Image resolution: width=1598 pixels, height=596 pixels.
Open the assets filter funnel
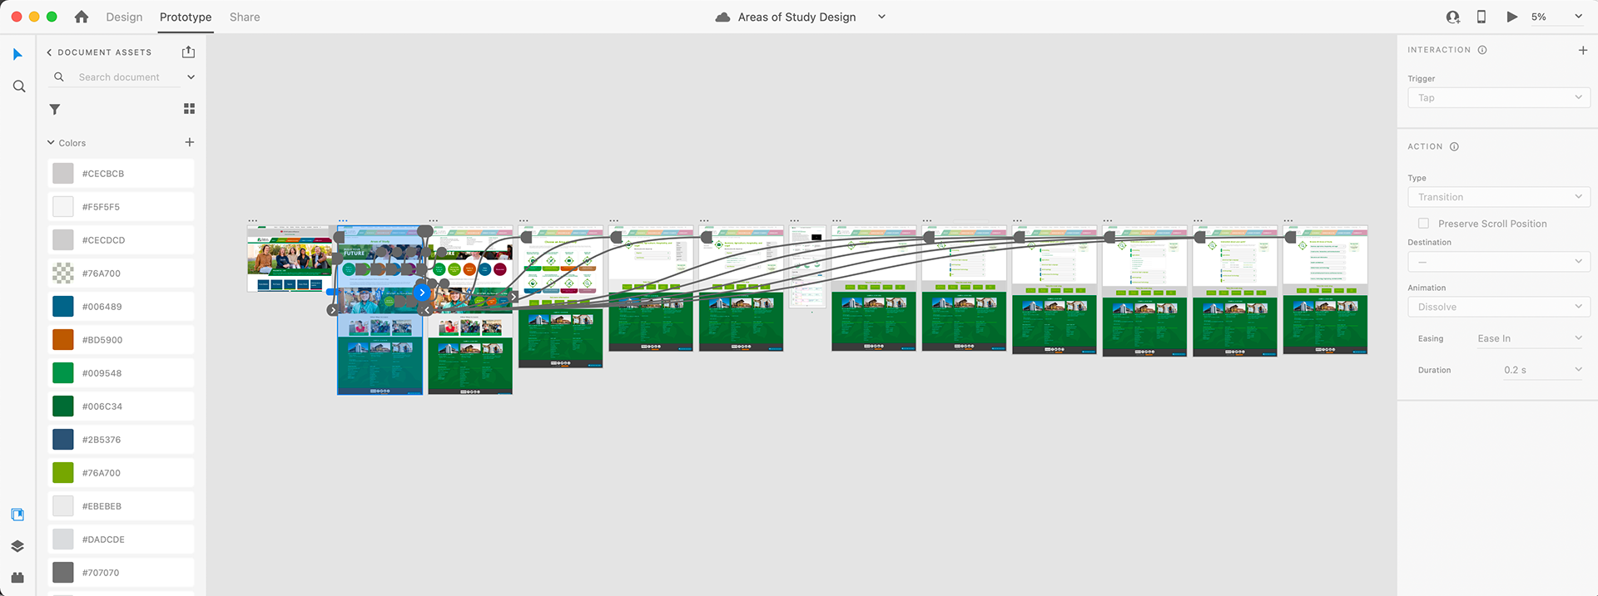(x=55, y=109)
